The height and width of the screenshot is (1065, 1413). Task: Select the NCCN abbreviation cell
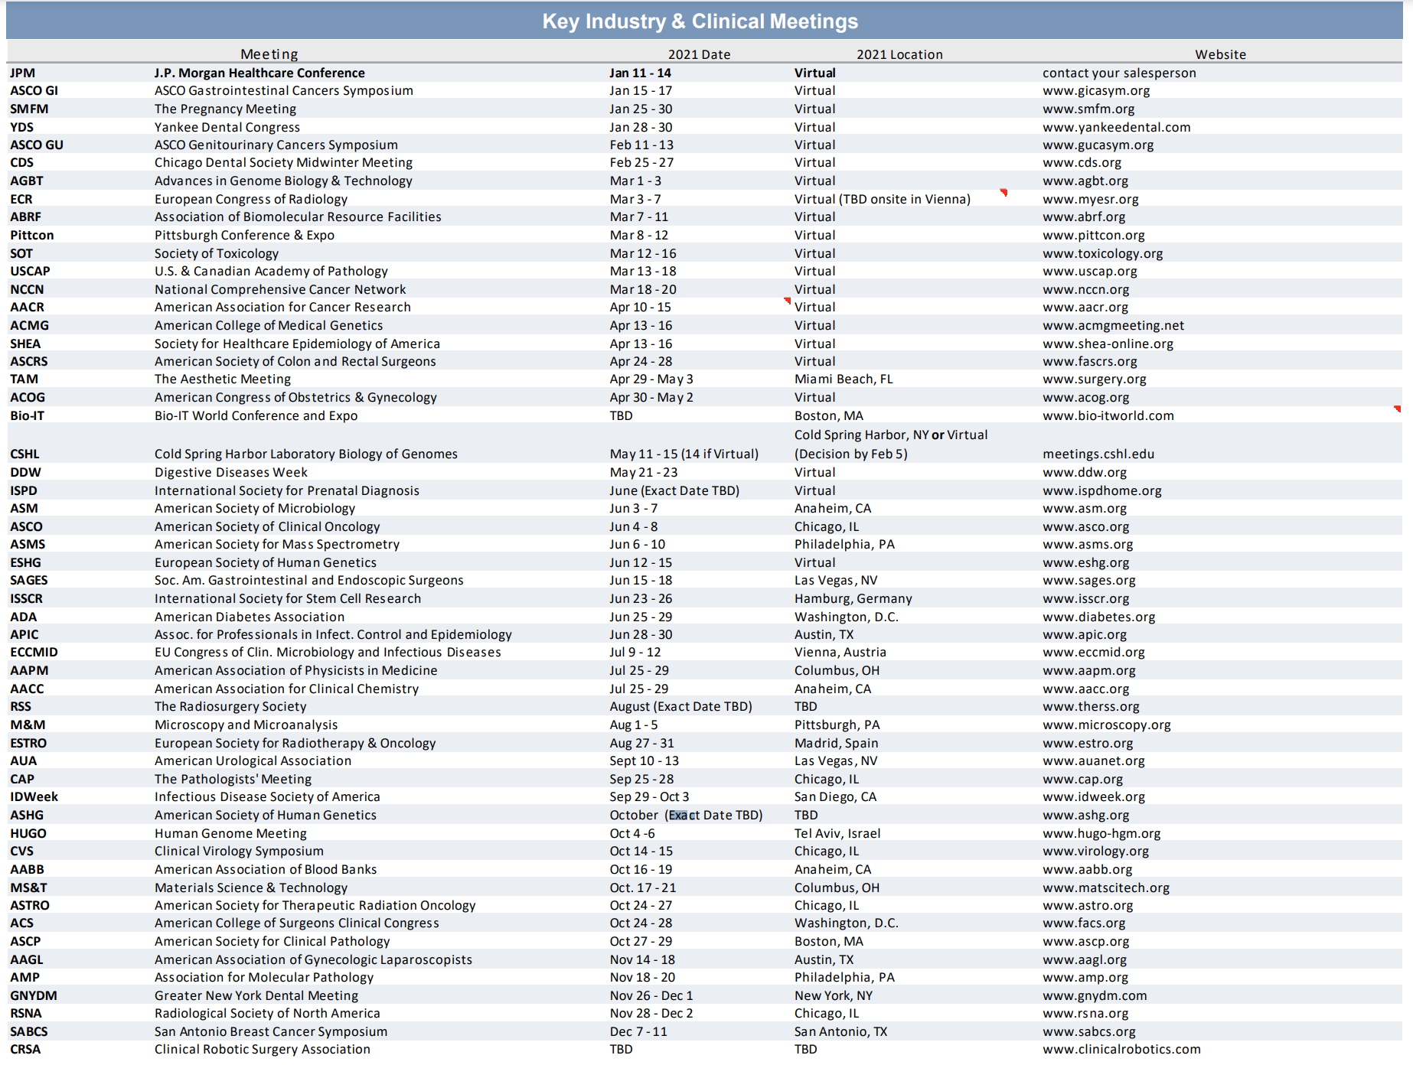click(27, 290)
